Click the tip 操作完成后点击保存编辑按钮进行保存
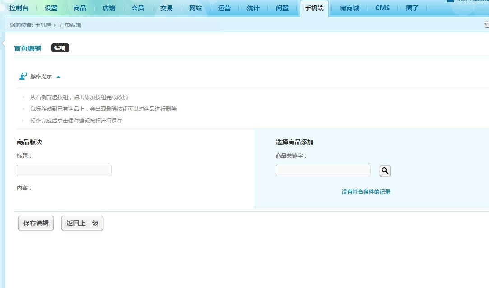This screenshot has height=288, width=489. (76, 121)
